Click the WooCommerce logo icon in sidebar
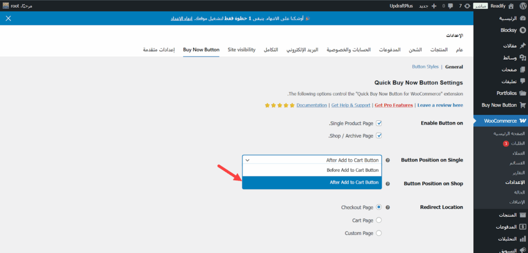528x253 pixels. (523, 121)
